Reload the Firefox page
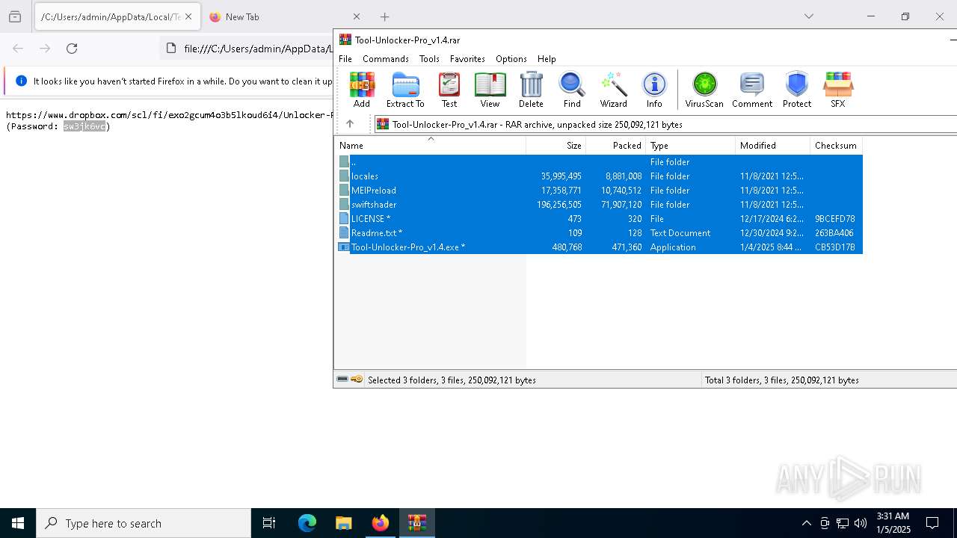The image size is (957, 538). pyautogui.click(x=72, y=49)
